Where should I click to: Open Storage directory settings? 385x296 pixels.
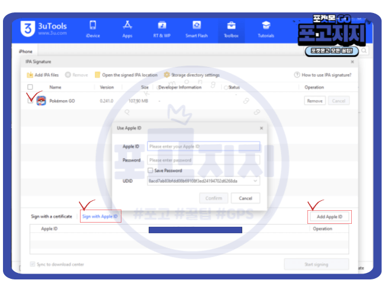point(192,75)
